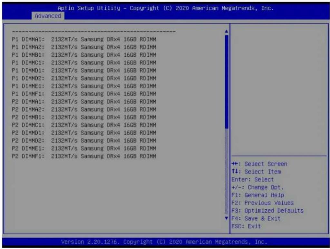Select the P1 DIMMC1 memory row
This screenshot has width=330, height=249.
pos(84,63)
